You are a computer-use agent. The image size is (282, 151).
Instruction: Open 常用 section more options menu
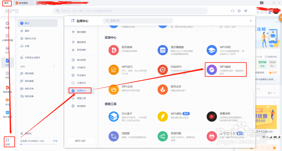point(54,66)
